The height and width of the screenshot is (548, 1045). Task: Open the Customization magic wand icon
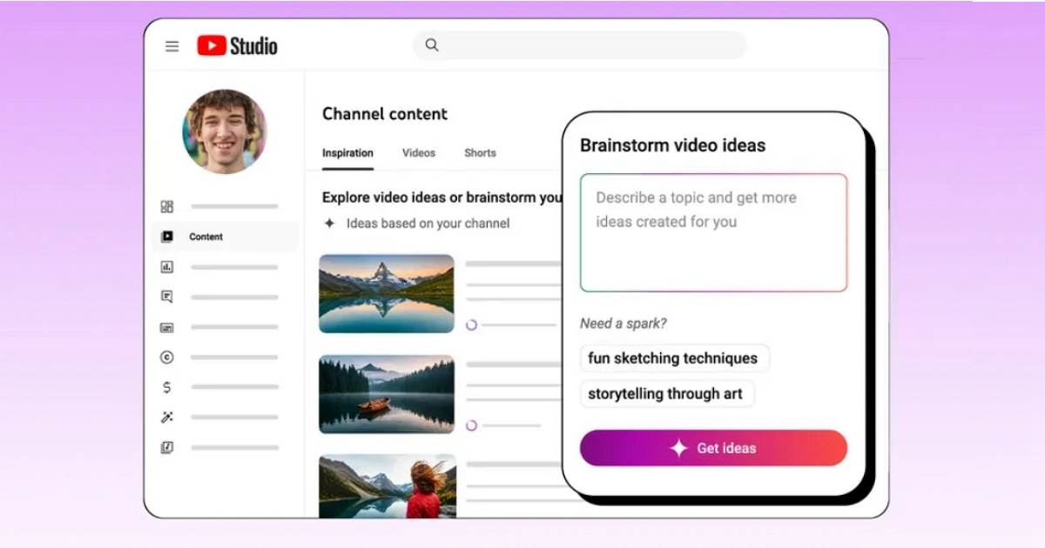point(167,418)
